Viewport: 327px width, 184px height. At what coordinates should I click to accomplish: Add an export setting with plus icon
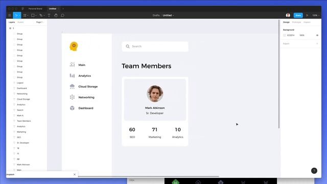coord(317,43)
